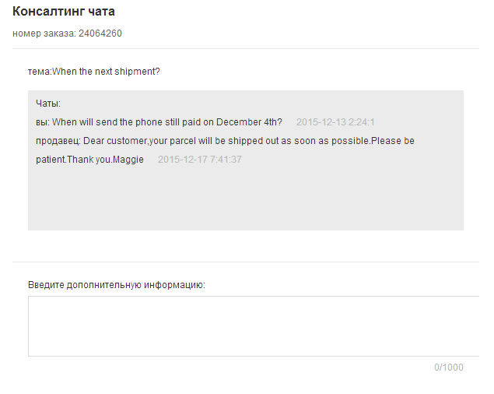Select the order number 24064260
494x394 pixels.
point(100,33)
